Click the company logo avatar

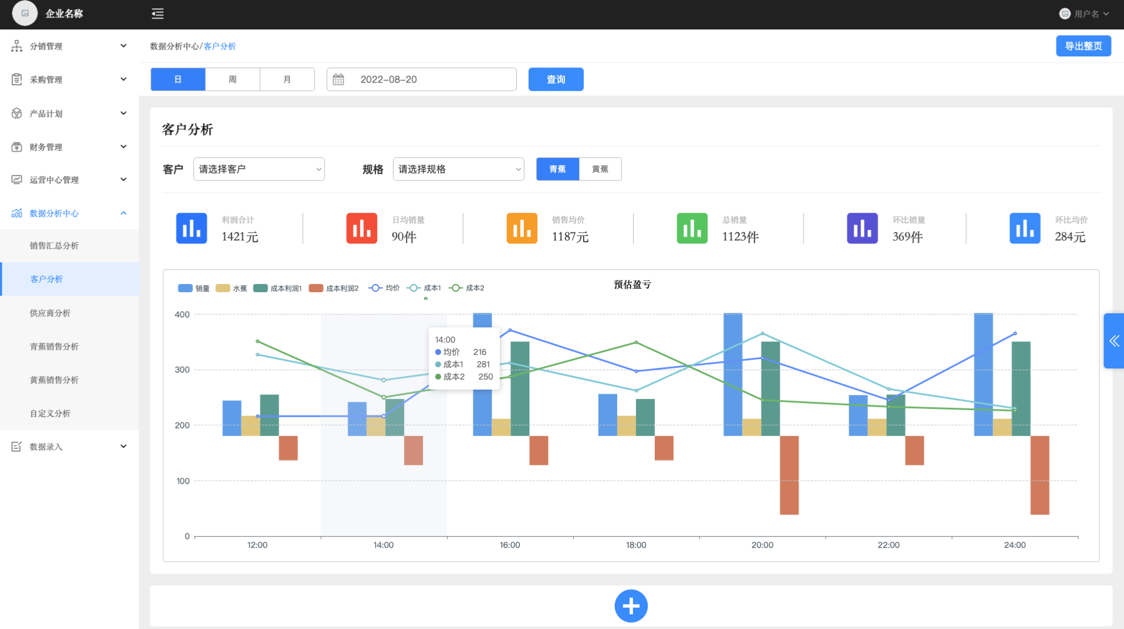click(25, 13)
